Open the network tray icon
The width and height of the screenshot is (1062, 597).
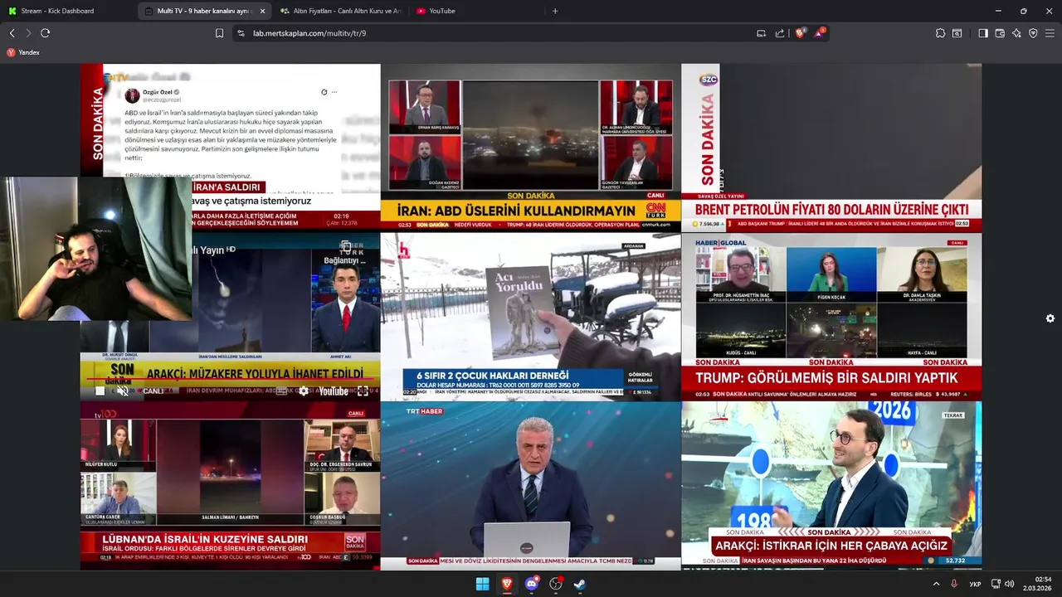[996, 584]
